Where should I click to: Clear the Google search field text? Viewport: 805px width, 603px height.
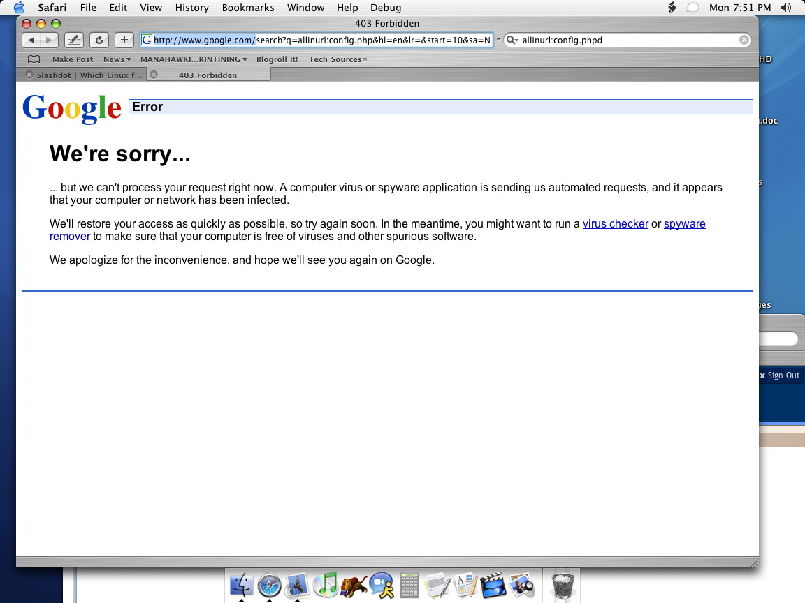(744, 40)
